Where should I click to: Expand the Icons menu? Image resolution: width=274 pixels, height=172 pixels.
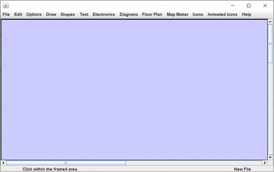point(198,14)
